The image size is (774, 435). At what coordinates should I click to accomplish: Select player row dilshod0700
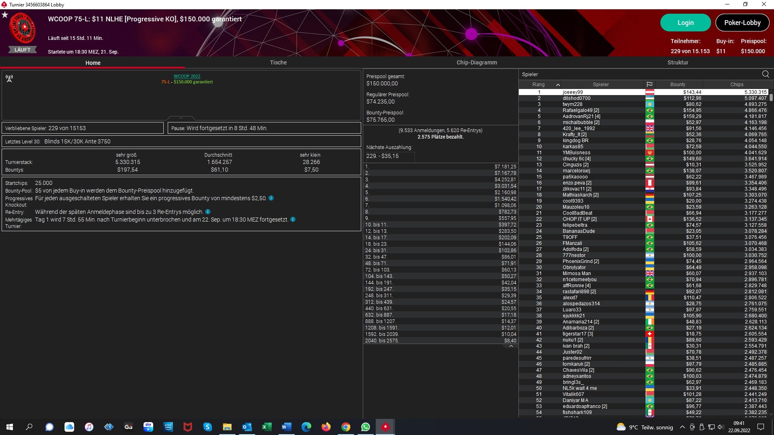coord(643,98)
